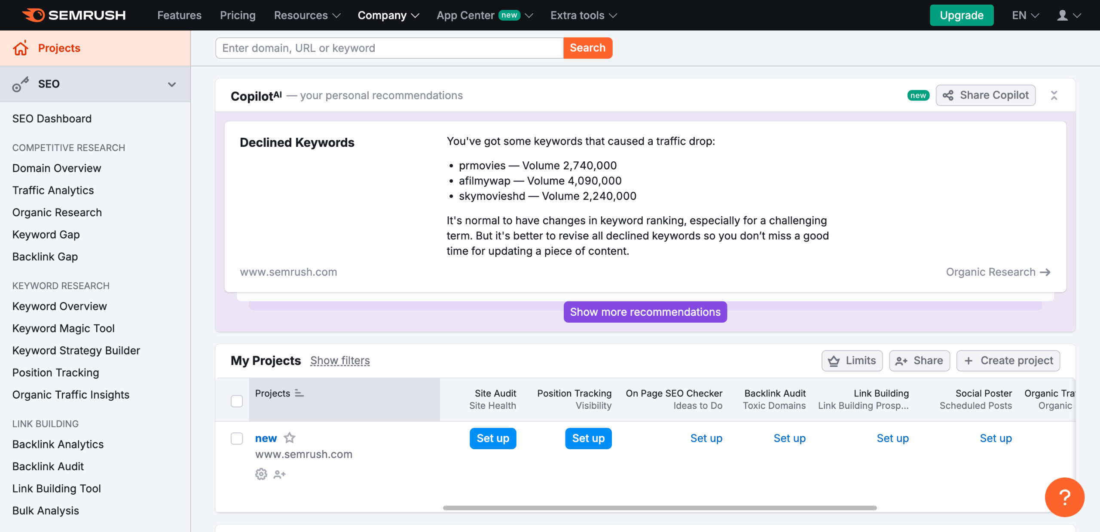Go to Keyword Magic Tool in sidebar
Image resolution: width=1100 pixels, height=532 pixels.
[x=63, y=328]
